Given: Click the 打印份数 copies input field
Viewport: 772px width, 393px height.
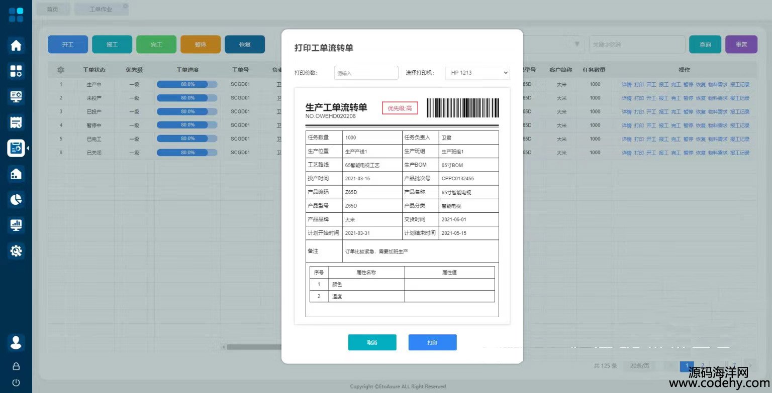Looking at the screenshot, I should (x=366, y=73).
